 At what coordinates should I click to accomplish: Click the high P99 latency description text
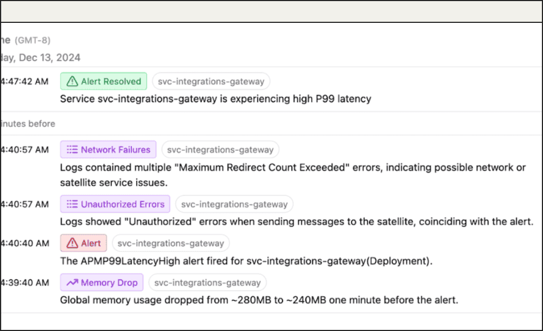pos(215,99)
